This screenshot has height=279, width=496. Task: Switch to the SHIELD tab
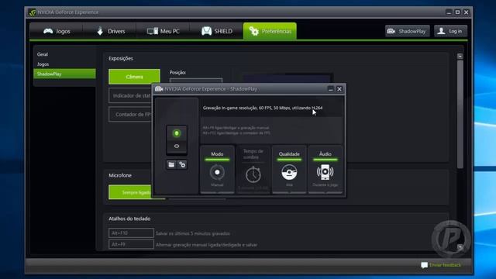coord(217,31)
